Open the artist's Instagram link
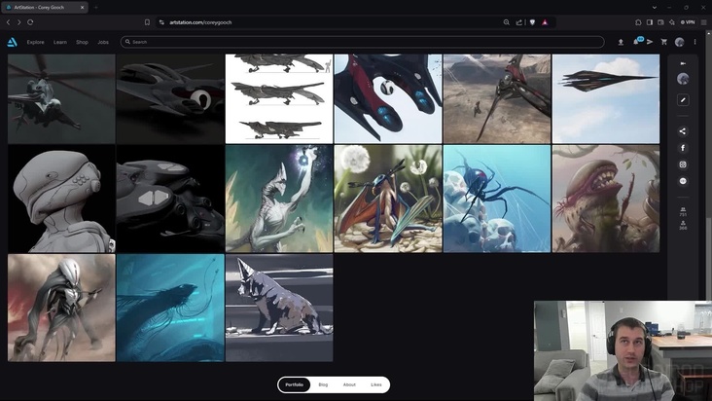Image resolution: width=712 pixels, height=401 pixels. pos(683,164)
